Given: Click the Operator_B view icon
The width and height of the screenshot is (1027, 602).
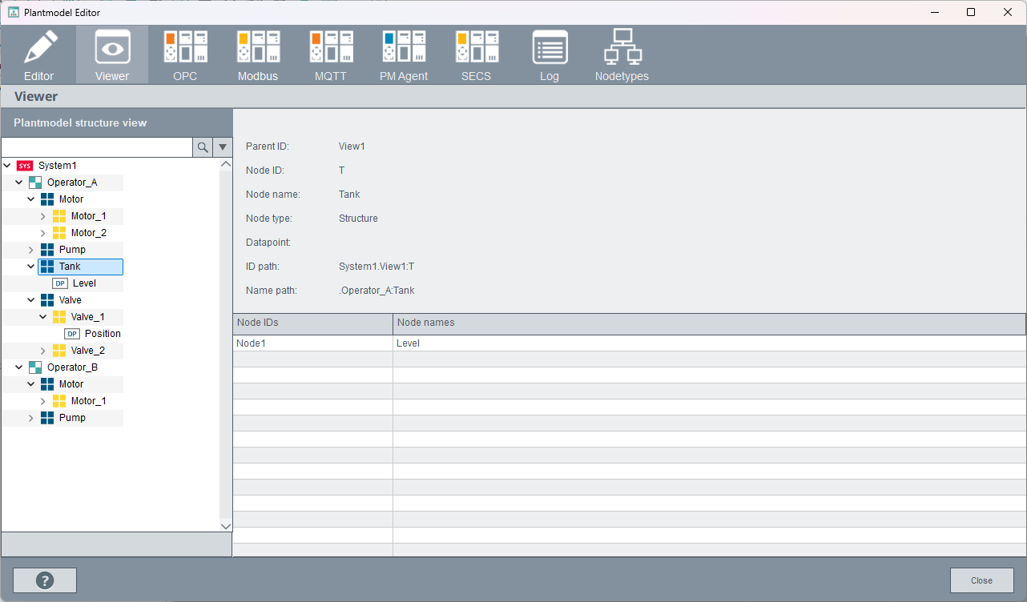Looking at the screenshot, I should click(x=35, y=367).
